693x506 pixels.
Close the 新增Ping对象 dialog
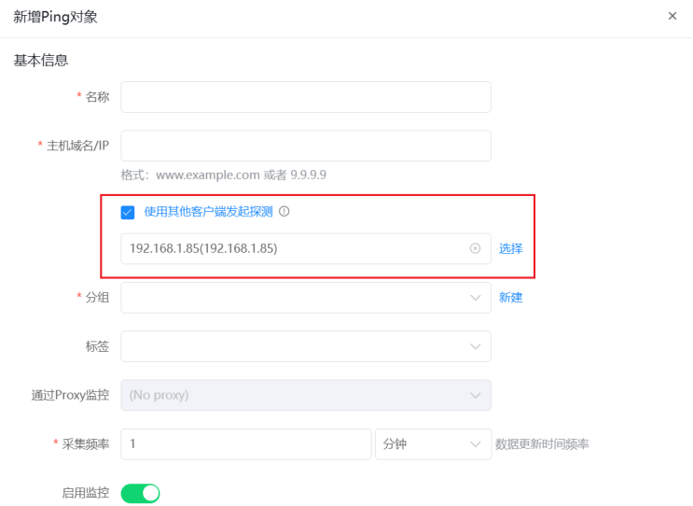pos(672,16)
